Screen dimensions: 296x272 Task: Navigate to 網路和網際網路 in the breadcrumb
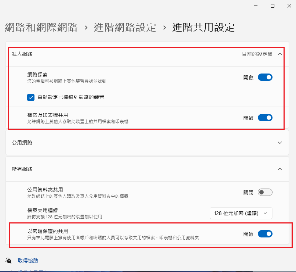tap(41, 27)
